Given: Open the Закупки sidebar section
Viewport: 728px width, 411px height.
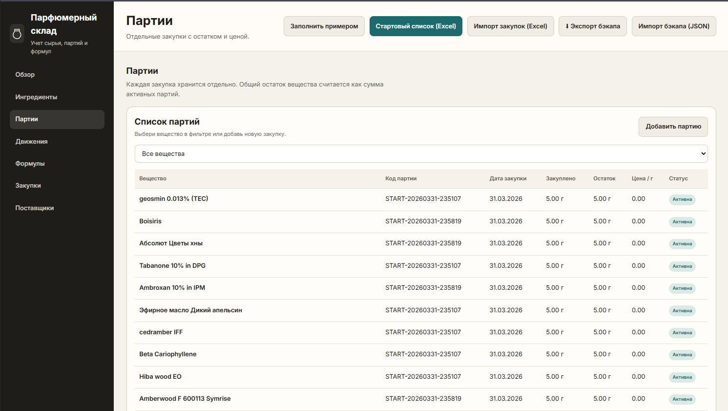Looking at the screenshot, I should [x=28, y=186].
